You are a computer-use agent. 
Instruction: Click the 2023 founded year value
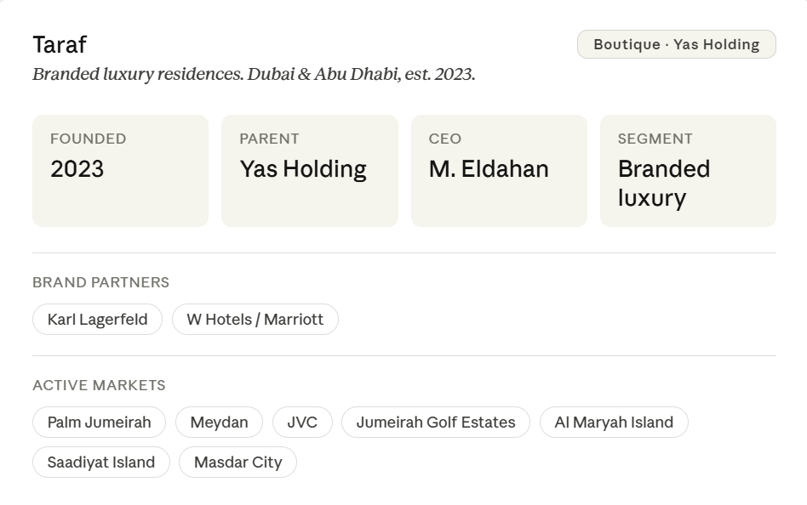point(77,169)
